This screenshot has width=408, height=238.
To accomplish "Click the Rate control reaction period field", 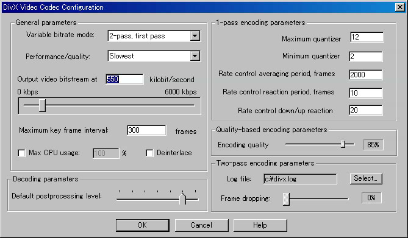I will pos(366,93).
